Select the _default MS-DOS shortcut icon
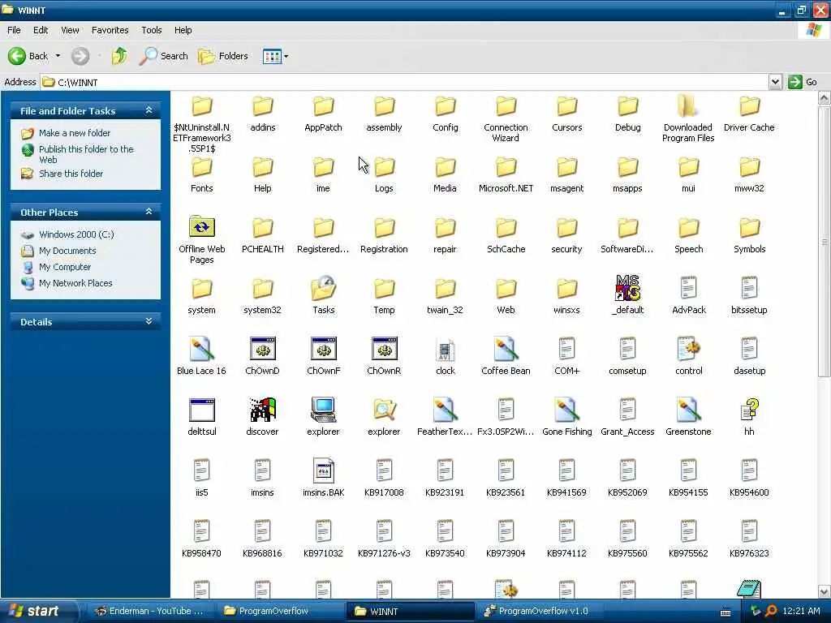This screenshot has width=831, height=623. [x=627, y=288]
